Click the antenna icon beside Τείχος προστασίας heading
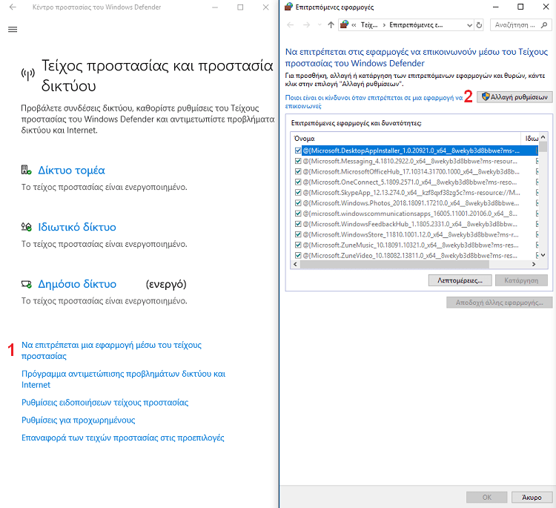 pyautogui.click(x=28, y=74)
